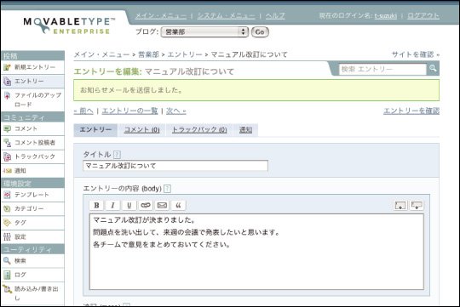
Task: Click the サイトを確認 link
Action: coord(416,54)
